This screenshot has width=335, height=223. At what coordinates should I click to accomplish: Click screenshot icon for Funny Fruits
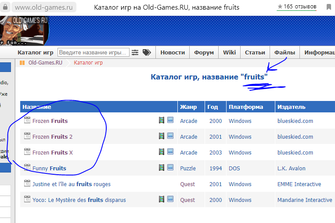coord(170,167)
